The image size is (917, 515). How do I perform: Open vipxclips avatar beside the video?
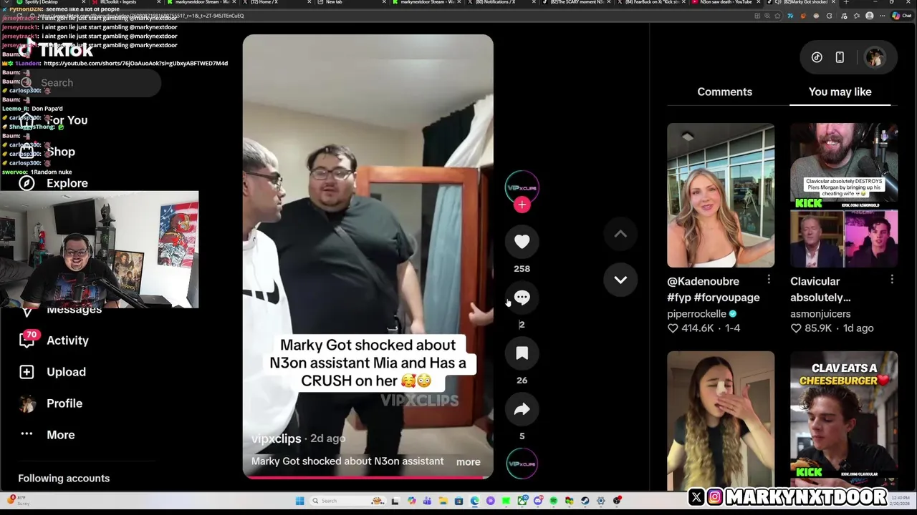pyautogui.click(x=522, y=187)
